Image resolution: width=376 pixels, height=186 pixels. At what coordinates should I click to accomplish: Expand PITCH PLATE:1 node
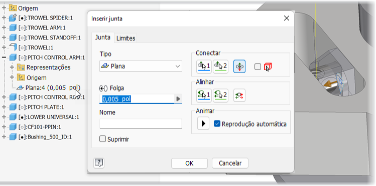tap(4, 107)
